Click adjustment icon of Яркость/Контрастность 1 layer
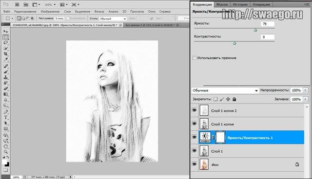312x179 pixels. click(x=205, y=137)
